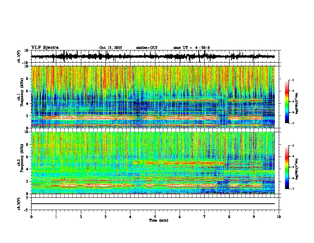Click the 5 kHz emission band in ch.2 spectrogram

coord(178,163)
